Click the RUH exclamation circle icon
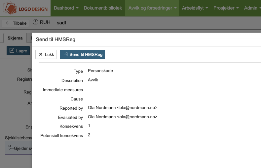 (36, 22)
